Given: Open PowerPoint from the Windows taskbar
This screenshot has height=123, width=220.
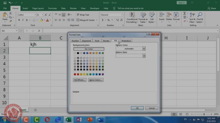Looking at the screenshot, I should [x=90, y=120].
